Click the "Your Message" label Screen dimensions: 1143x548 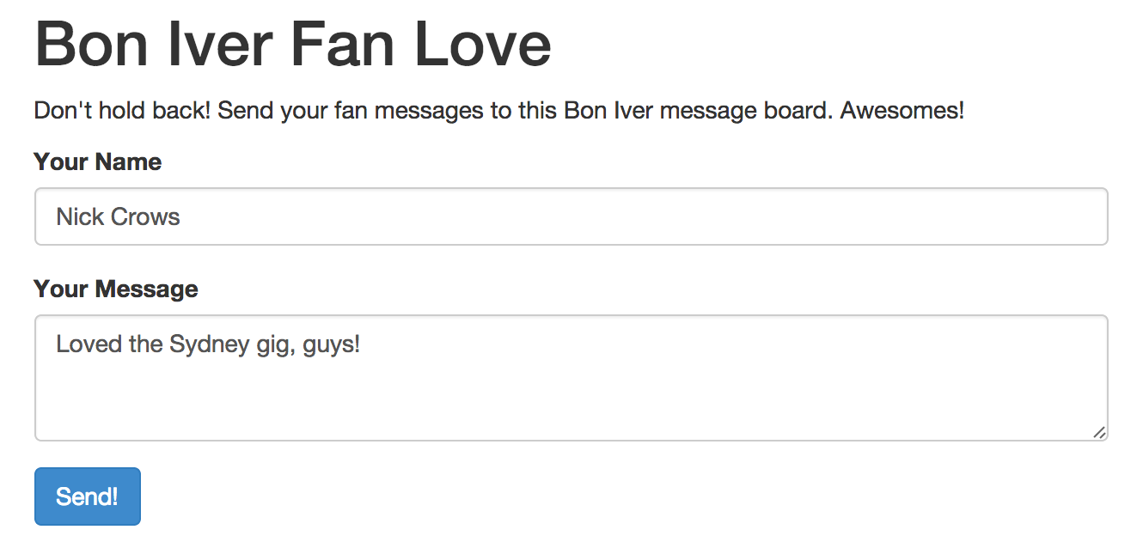115,289
